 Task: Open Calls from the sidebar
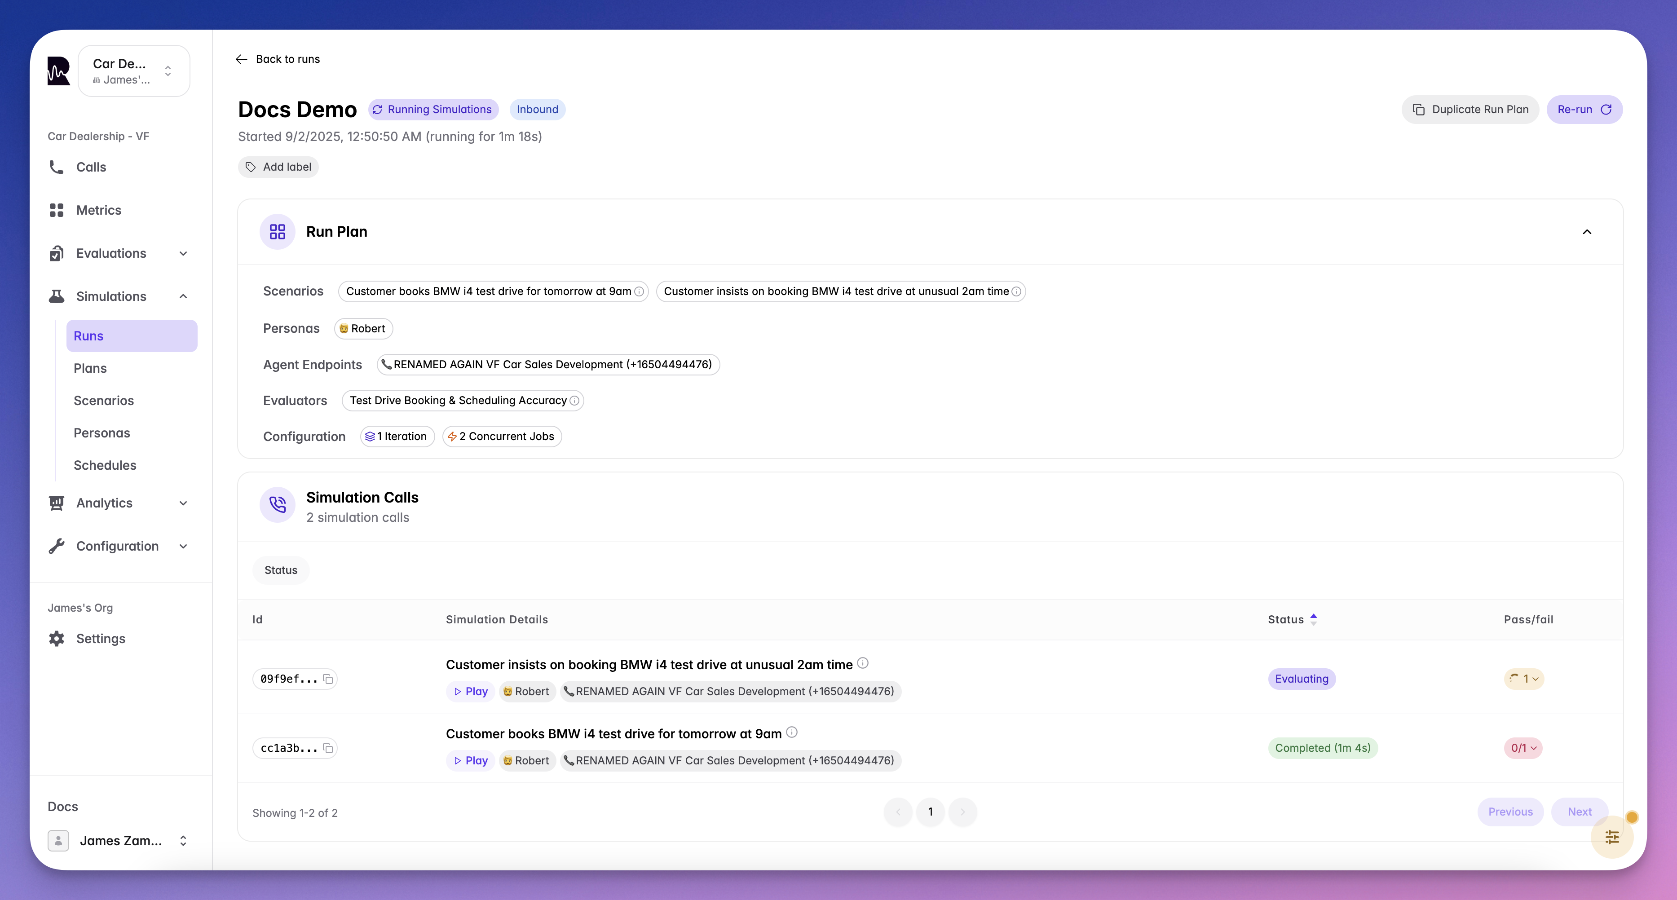coord(91,167)
